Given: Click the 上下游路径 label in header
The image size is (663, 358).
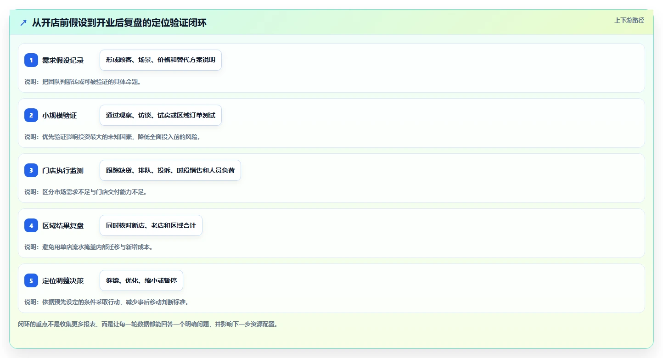Looking at the screenshot, I should [629, 20].
